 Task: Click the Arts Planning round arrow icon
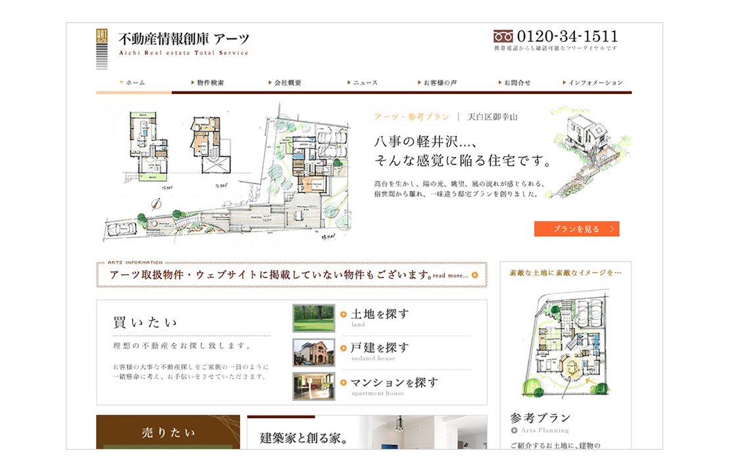pos(514,430)
